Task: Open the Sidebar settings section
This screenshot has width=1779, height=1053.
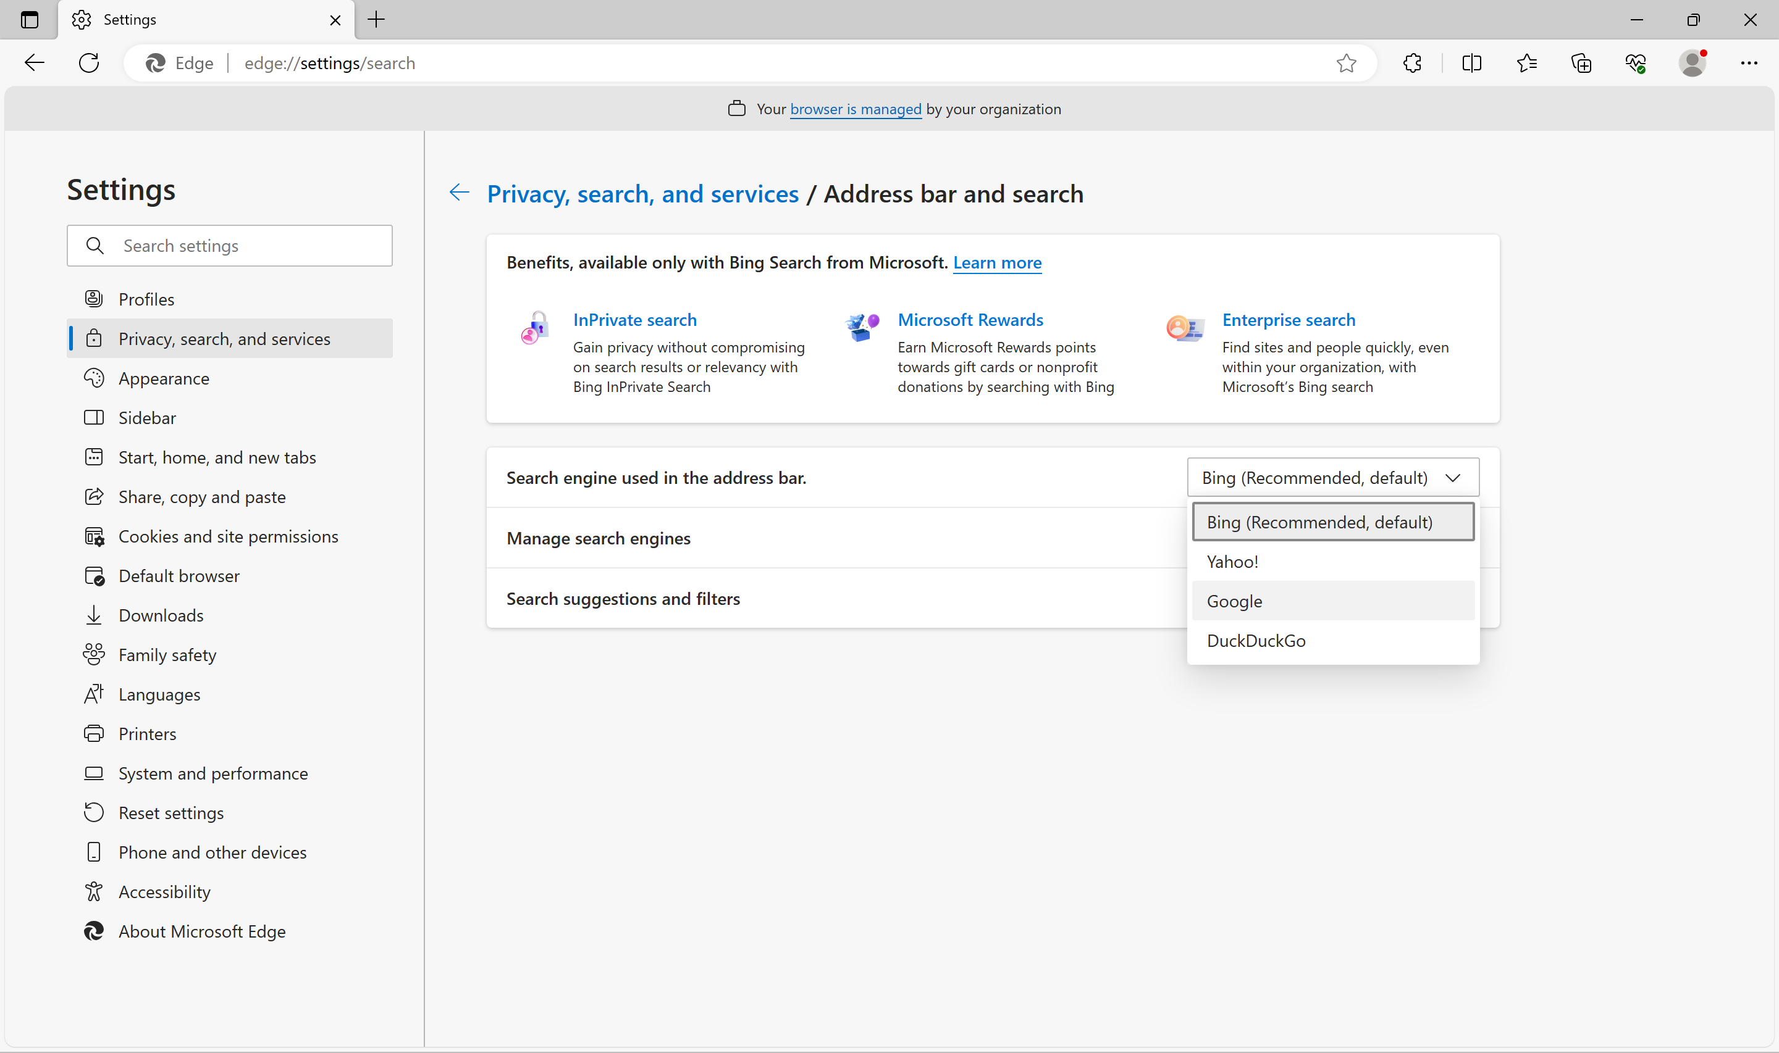Action: coord(229,417)
